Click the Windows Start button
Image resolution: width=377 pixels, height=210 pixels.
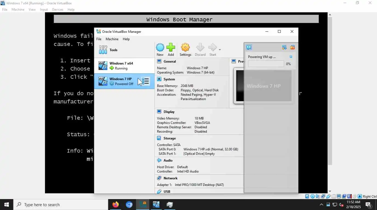click(7, 205)
